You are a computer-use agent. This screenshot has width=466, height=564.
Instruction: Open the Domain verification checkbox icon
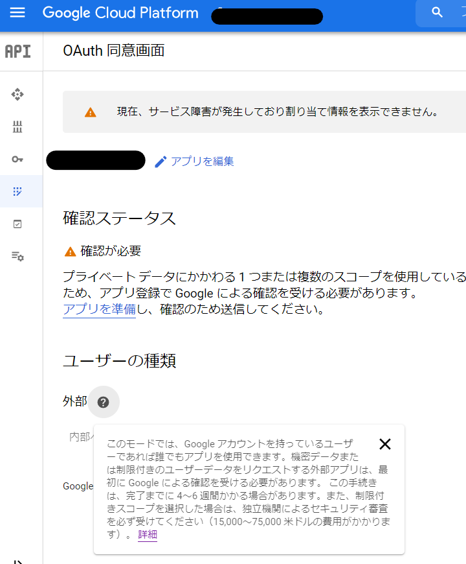point(17,224)
